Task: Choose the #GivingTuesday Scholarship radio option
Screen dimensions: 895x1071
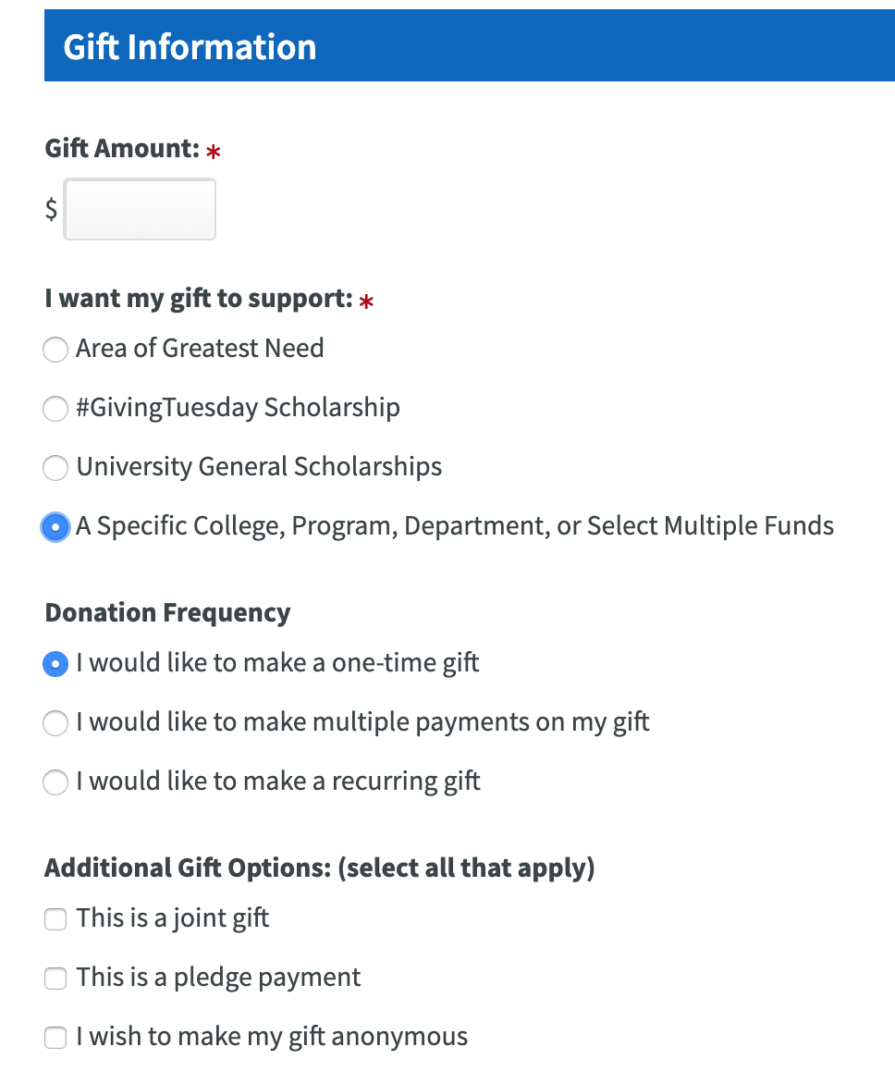Action: [x=55, y=409]
